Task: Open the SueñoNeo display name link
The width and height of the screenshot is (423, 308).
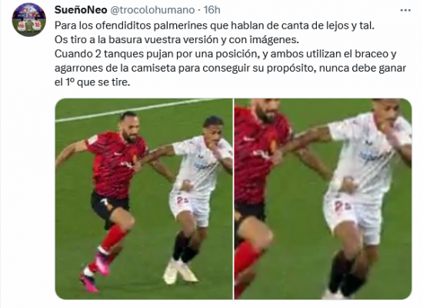Action: pyautogui.click(x=81, y=10)
